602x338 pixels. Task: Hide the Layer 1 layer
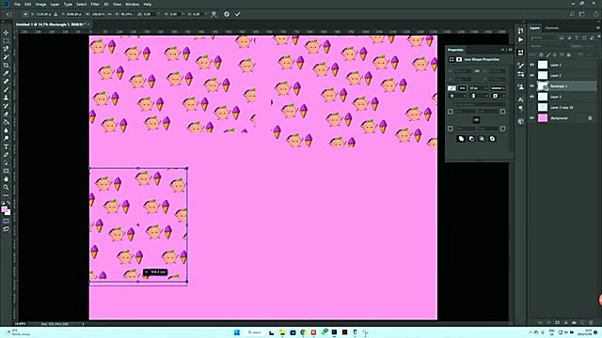click(531, 65)
